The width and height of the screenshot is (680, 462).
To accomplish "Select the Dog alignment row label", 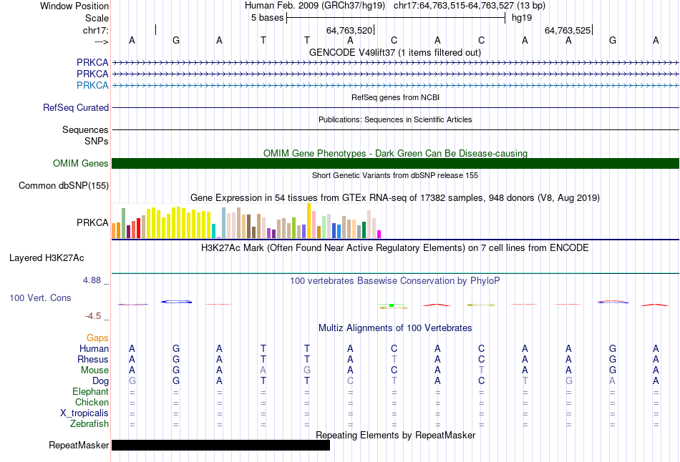I will [x=100, y=381].
